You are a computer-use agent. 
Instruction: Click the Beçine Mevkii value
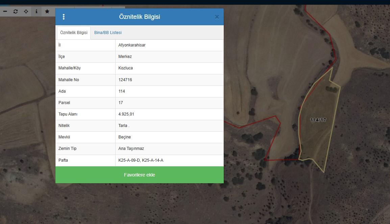point(124,137)
